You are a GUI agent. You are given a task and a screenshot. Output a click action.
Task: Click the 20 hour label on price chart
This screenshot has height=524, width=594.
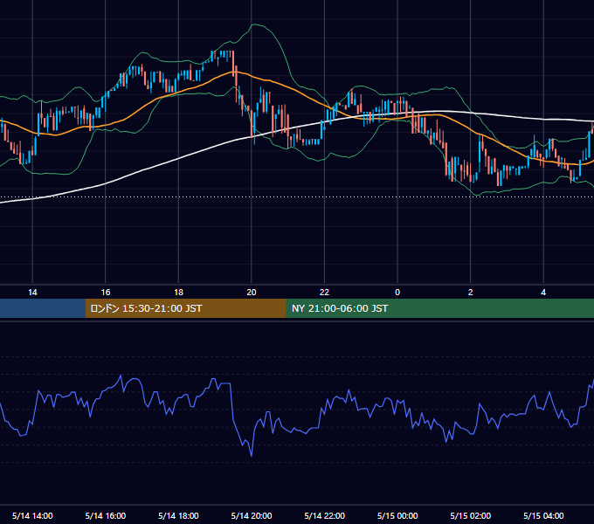tap(252, 293)
